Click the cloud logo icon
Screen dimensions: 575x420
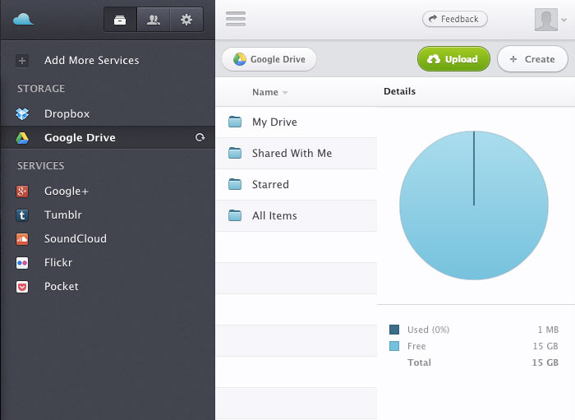coord(24,19)
